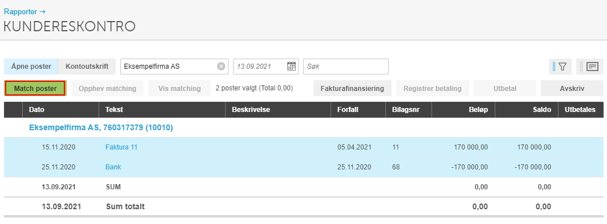
Task: Open Fakturafinansiering
Action: [352, 89]
